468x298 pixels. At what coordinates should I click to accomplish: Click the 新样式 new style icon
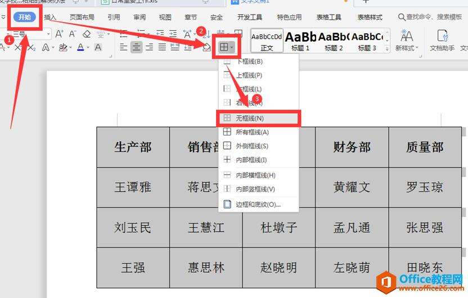[x=407, y=36]
